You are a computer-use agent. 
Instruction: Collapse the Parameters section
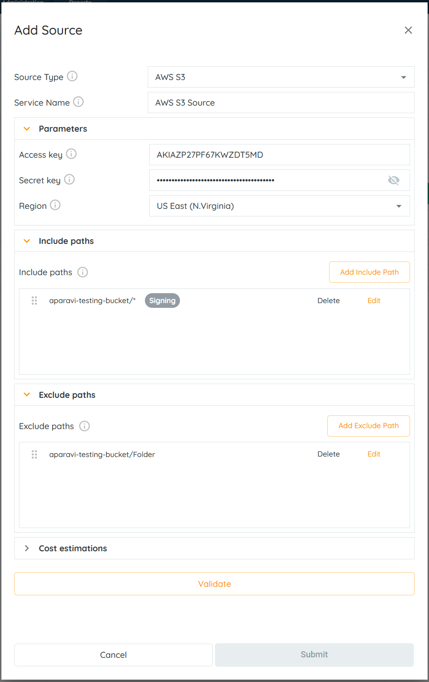pyautogui.click(x=27, y=129)
